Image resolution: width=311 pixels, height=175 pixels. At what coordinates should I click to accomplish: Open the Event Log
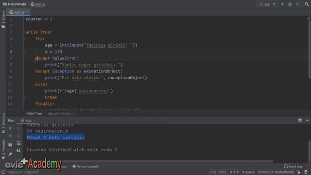293,166
